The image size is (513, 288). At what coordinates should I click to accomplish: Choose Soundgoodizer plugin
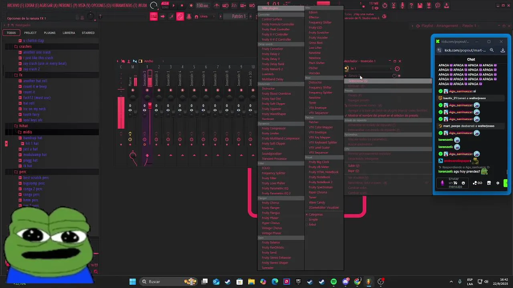(x=272, y=154)
